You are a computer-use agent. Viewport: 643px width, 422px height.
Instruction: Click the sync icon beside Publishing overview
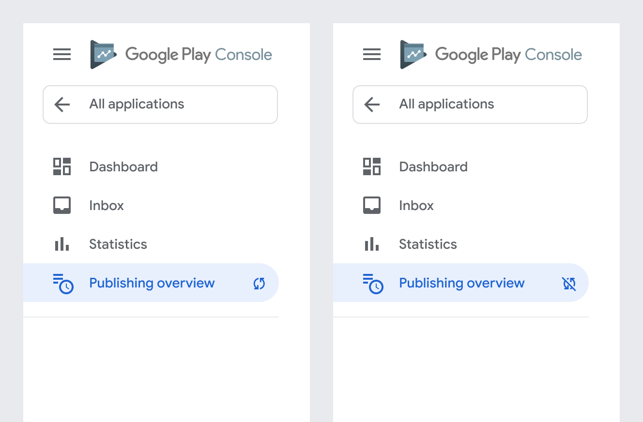[260, 284]
